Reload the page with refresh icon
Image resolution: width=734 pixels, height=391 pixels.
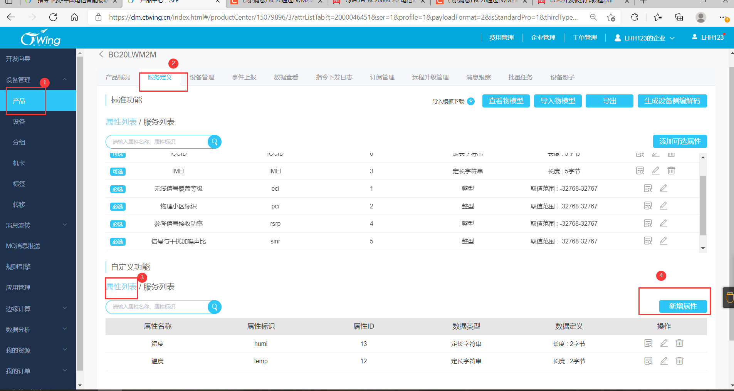53,17
